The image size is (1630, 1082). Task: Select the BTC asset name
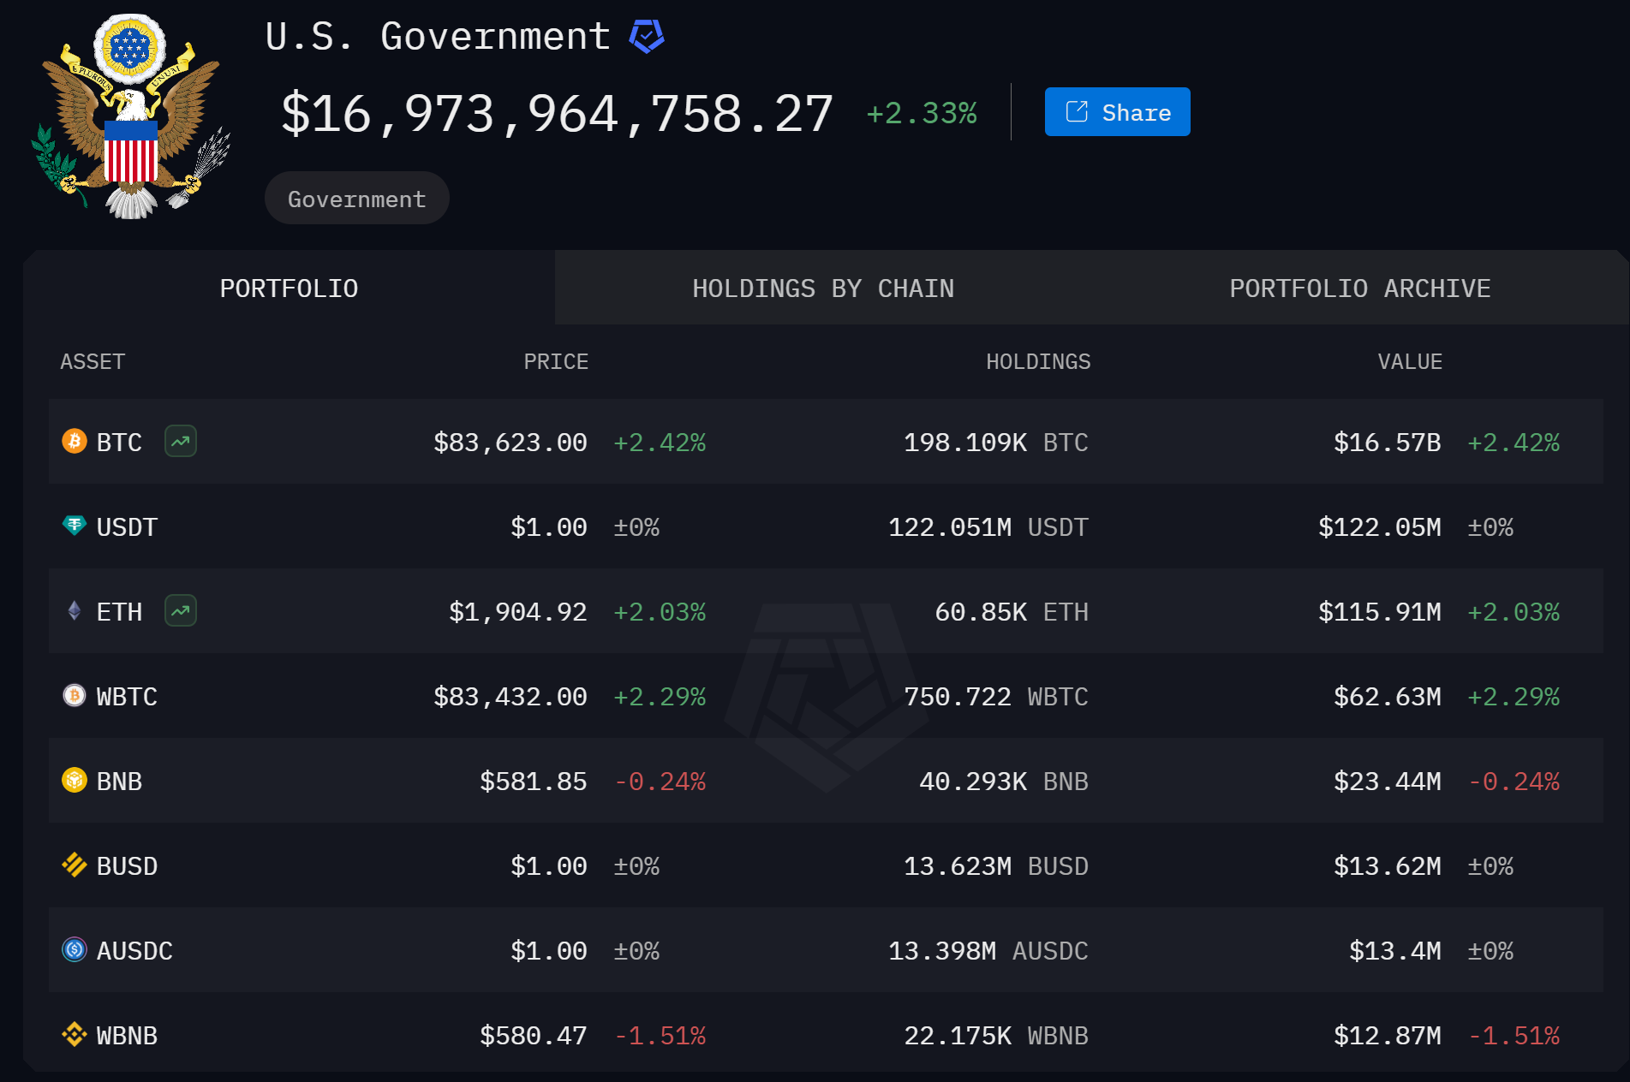pyautogui.click(x=119, y=443)
